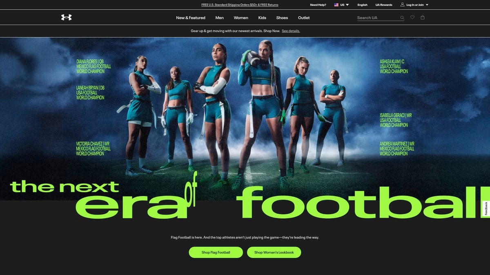
Task: Click the user account icon
Action: (402, 5)
